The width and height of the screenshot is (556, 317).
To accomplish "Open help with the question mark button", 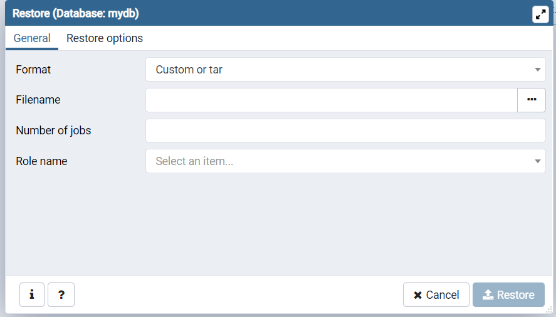I will (61, 294).
